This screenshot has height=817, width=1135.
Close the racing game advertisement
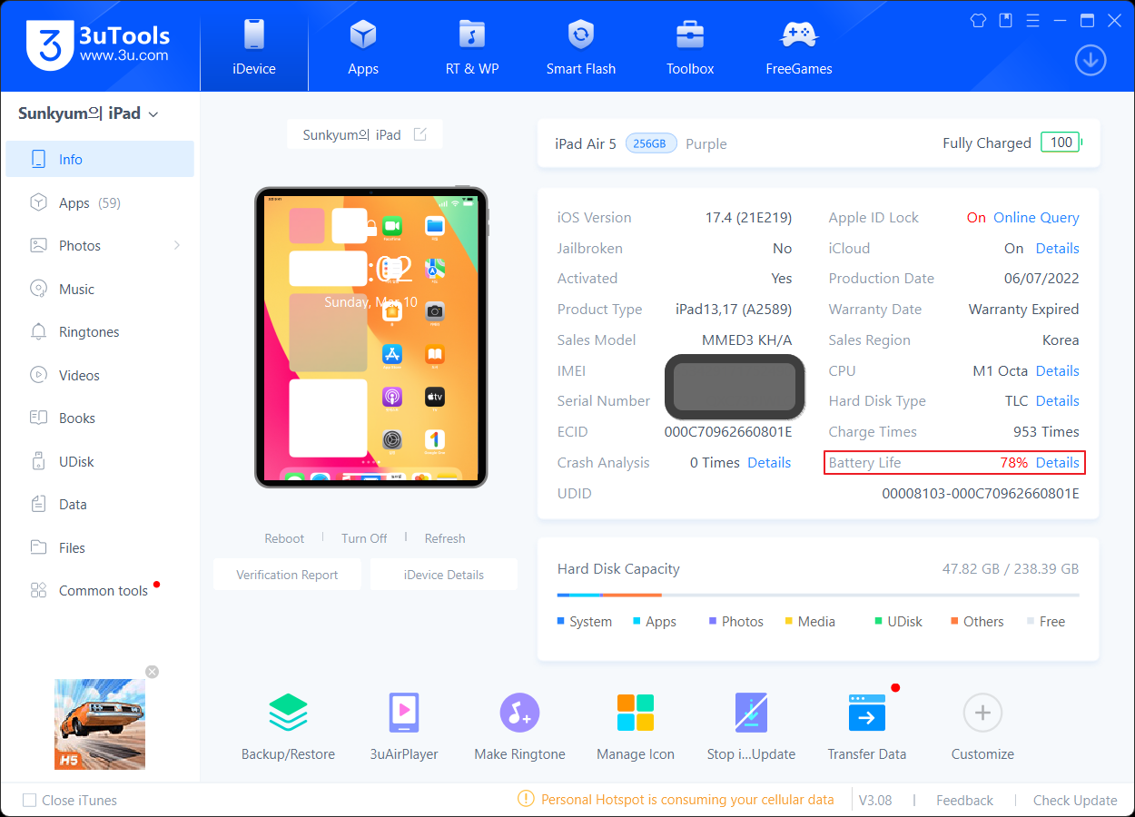pos(153,672)
